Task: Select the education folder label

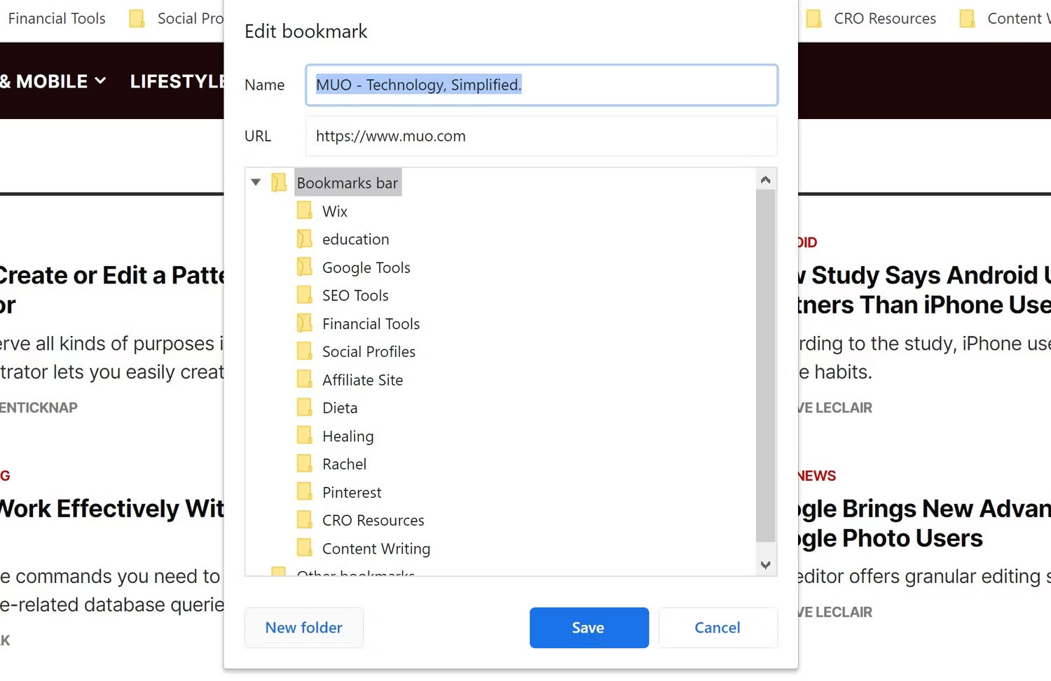Action: coord(355,239)
